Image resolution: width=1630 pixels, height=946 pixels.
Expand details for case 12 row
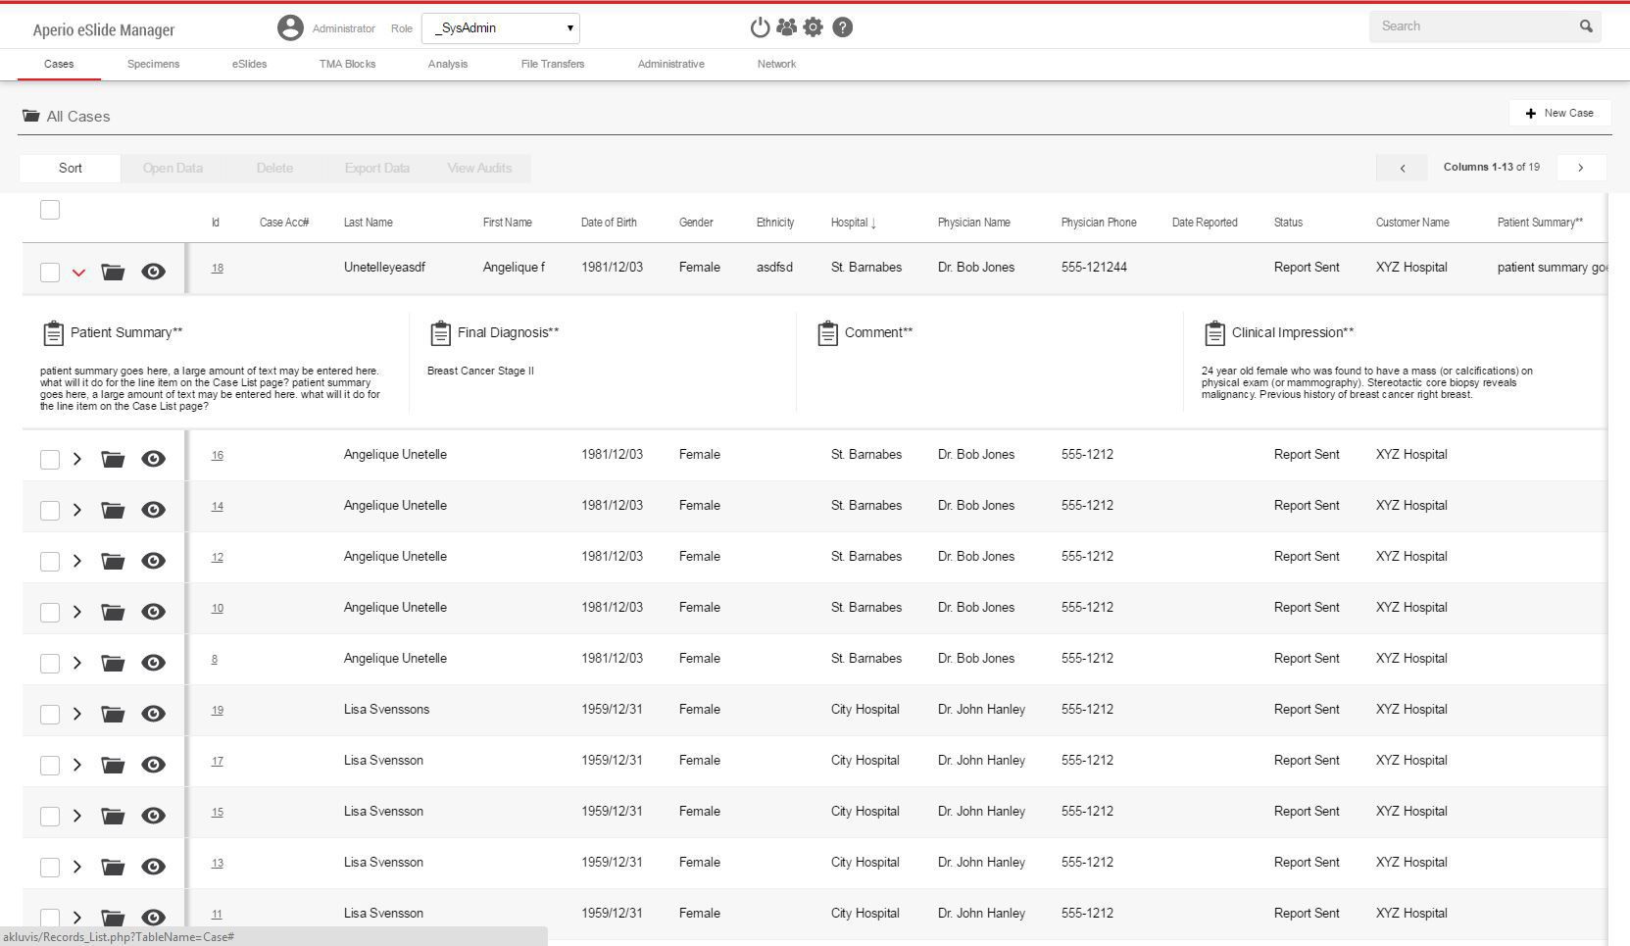[x=77, y=561]
